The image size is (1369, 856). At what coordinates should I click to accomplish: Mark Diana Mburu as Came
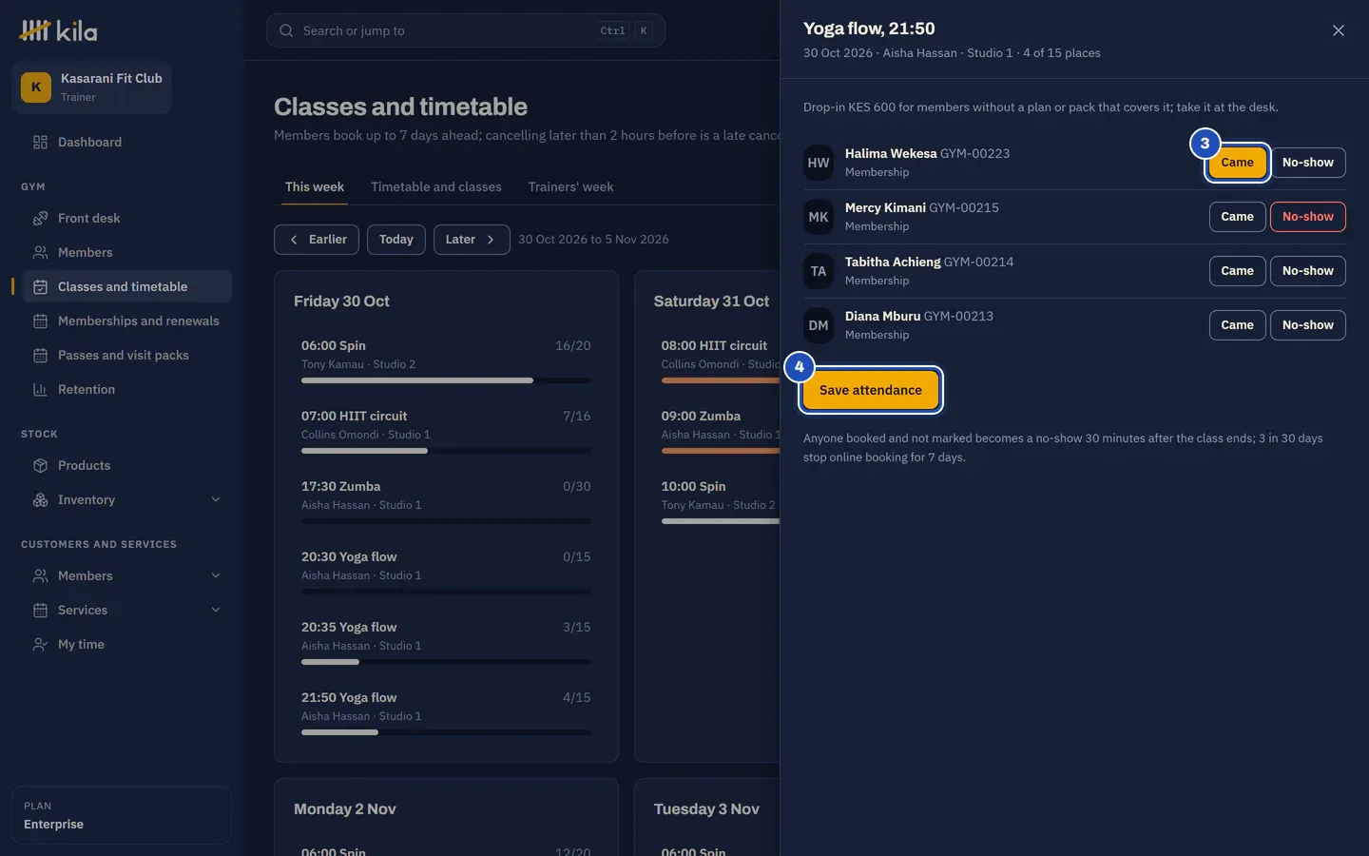point(1237,325)
